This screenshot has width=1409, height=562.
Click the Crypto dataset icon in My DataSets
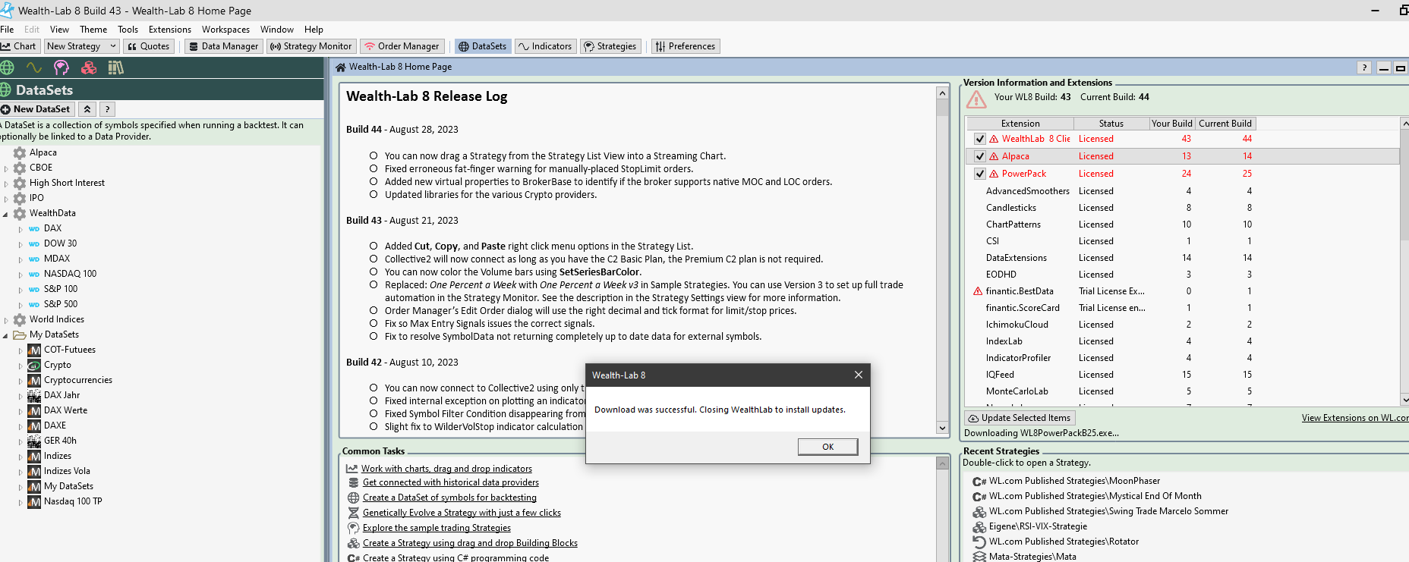(x=34, y=365)
